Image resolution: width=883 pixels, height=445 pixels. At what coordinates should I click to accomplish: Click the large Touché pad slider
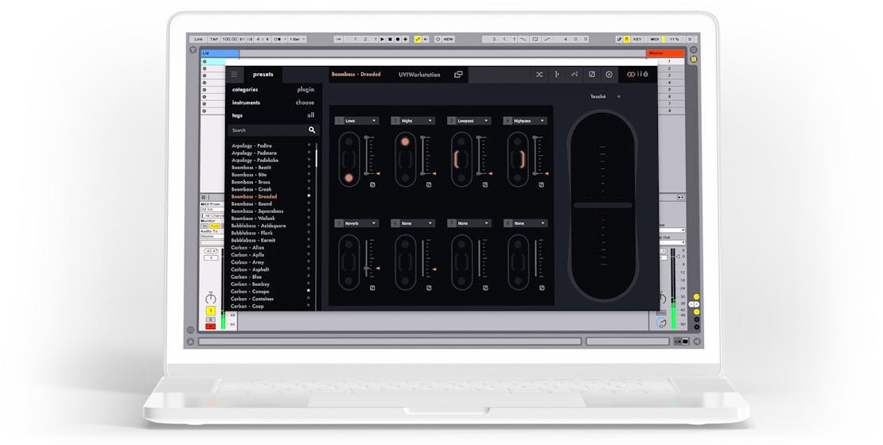[601, 206]
